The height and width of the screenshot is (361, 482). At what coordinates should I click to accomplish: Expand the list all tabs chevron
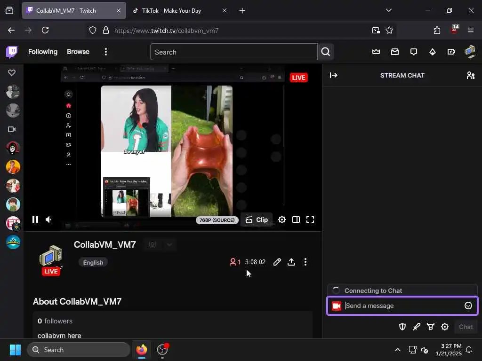point(388,10)
